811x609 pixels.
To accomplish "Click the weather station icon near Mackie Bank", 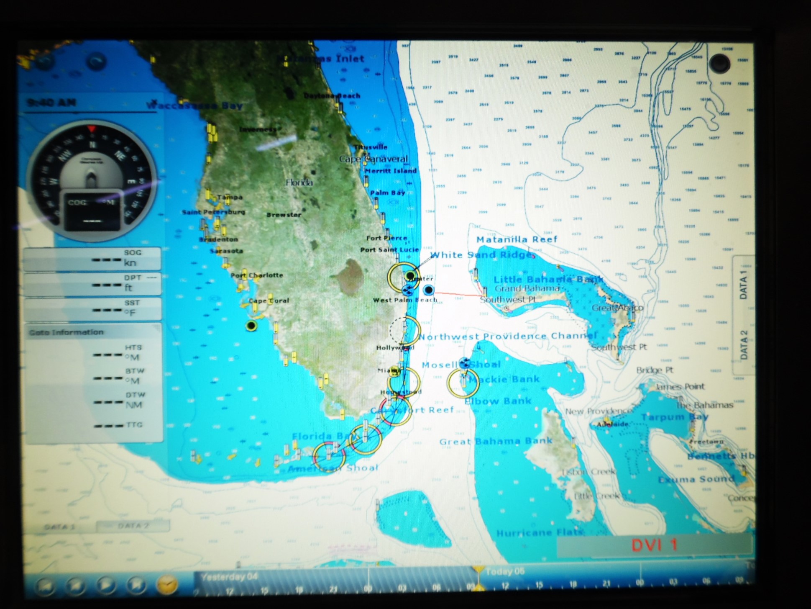I will click(x=464, y=363).
